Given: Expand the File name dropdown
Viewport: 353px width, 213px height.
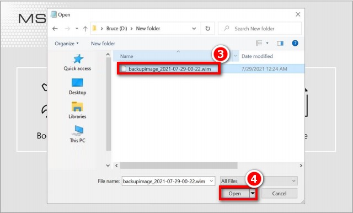Looking at the screenshot, I should coord(211,181).
